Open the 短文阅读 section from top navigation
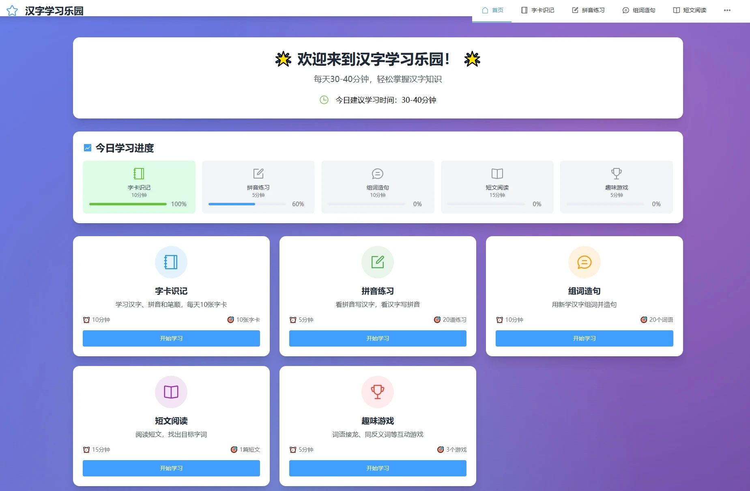Viewport: 750px width, 491px height. pos(689,10)
